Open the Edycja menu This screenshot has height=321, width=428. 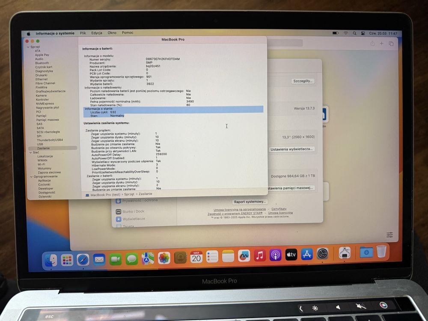tap(97, 33)
